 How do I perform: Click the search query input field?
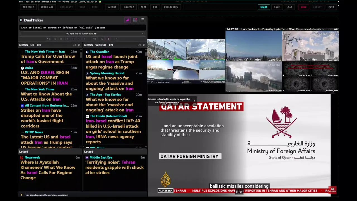coord(83,28)
